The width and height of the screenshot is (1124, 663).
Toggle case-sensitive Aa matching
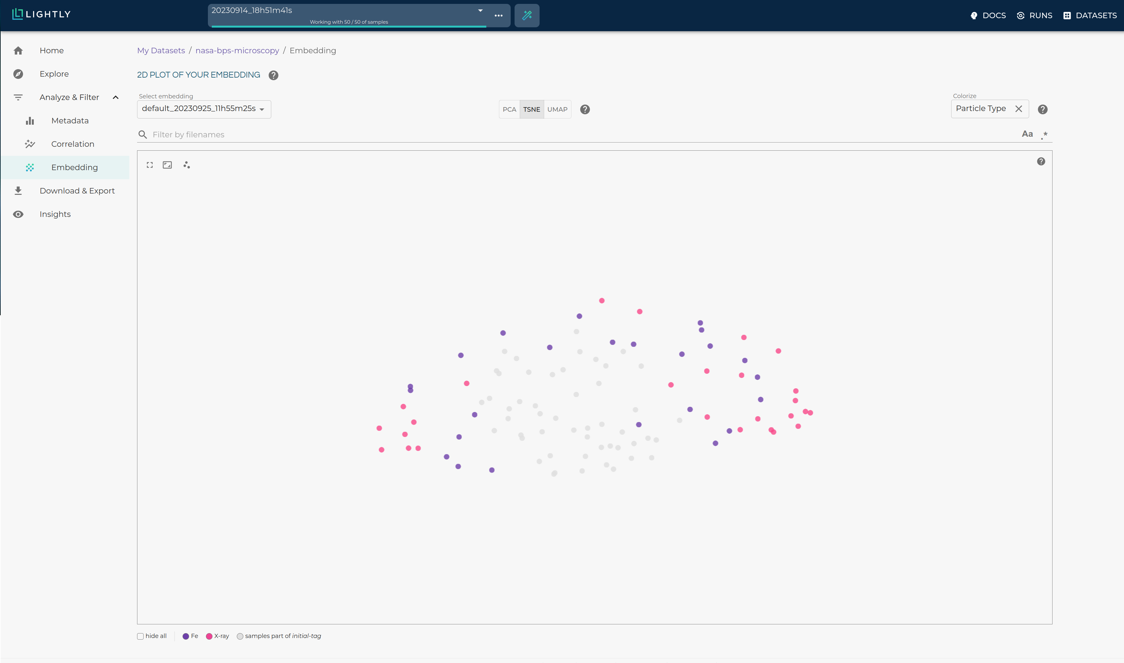[1027, 134]
